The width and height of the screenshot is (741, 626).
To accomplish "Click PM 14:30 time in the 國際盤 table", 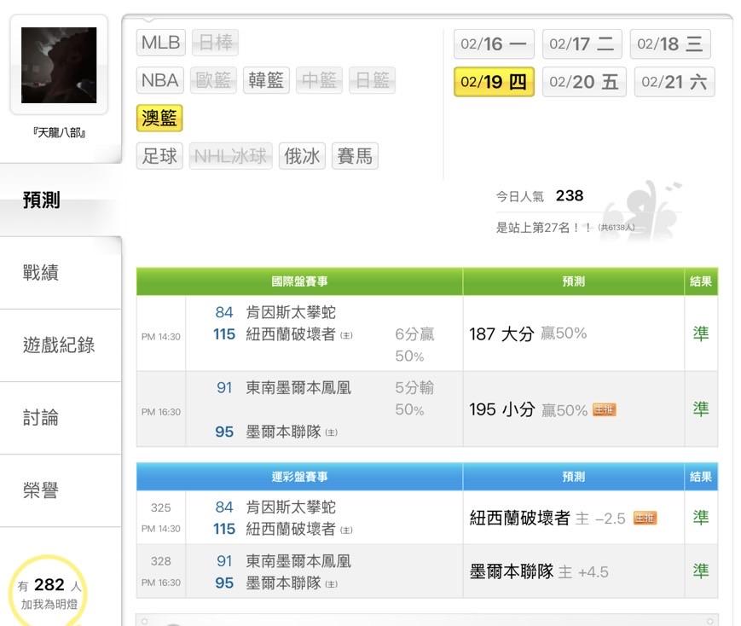I will click(160, 337).
